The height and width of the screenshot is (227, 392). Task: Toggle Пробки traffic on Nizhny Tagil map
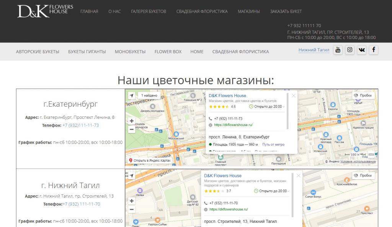363,176
